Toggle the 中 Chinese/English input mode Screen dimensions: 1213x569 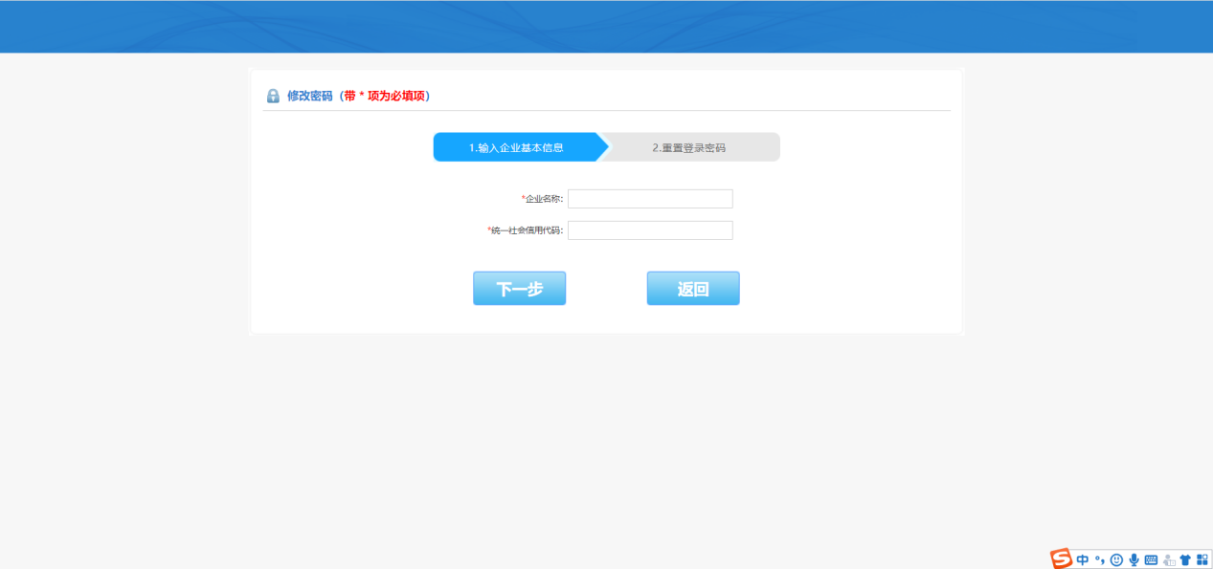[1083, 559]
